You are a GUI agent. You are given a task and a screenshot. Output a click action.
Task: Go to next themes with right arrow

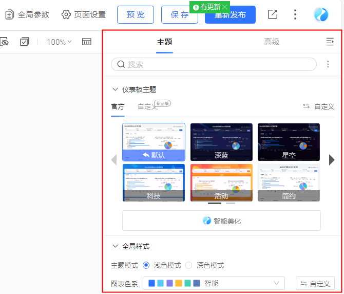point(332,160)
